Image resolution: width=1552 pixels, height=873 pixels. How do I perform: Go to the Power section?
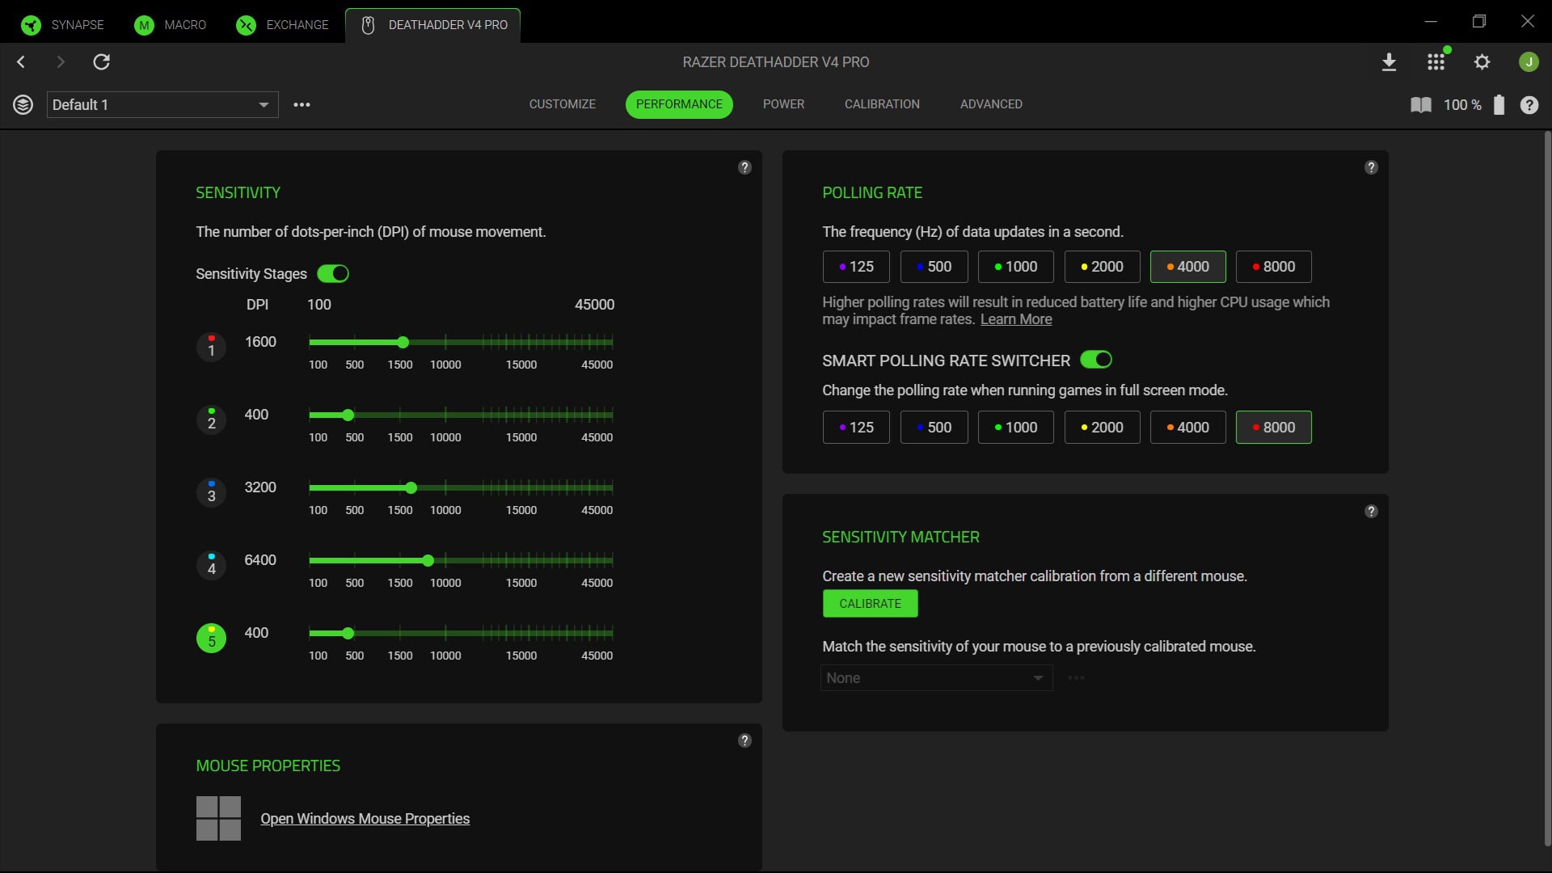[783, 104]
